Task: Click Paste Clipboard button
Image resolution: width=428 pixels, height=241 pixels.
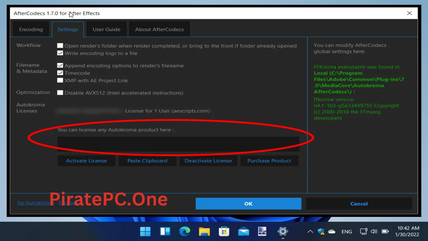Action: click(x=147, y=161)
